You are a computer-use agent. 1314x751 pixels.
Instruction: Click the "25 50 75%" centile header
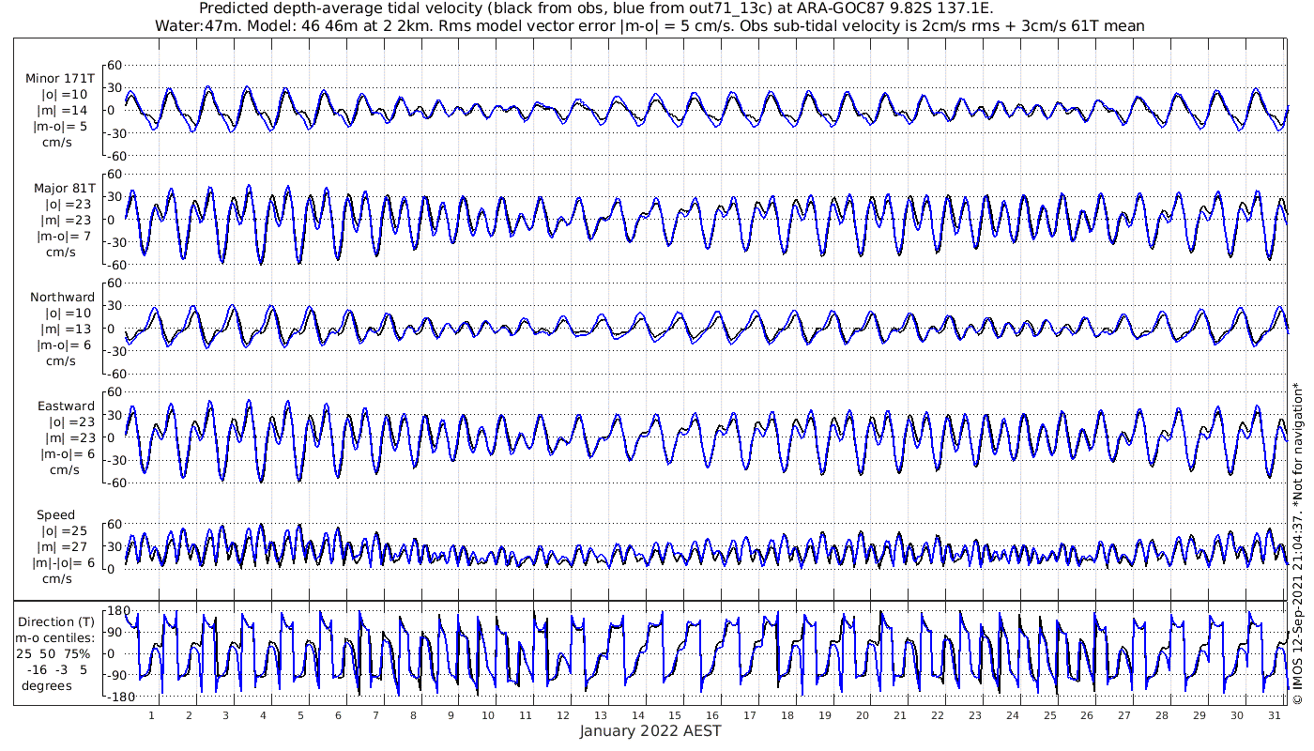click(x=53, y=653)
